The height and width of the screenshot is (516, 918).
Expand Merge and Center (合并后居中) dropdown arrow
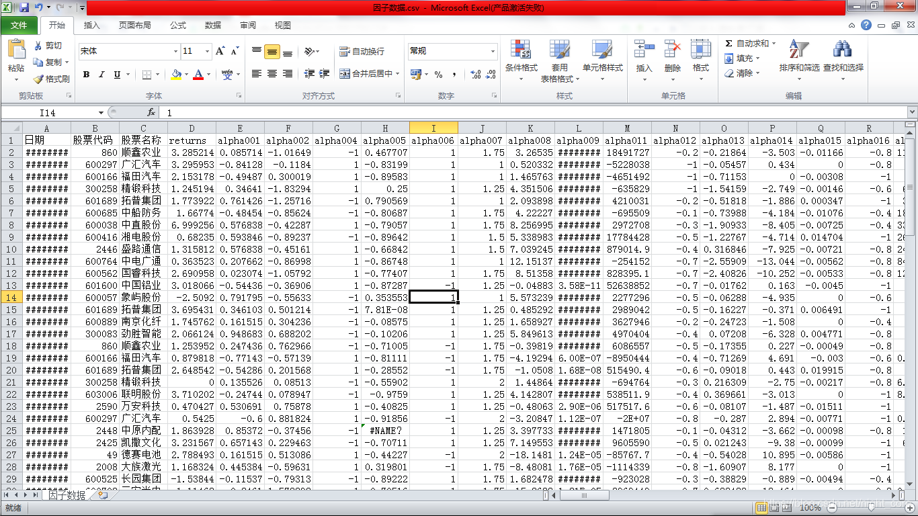[397, 74]
